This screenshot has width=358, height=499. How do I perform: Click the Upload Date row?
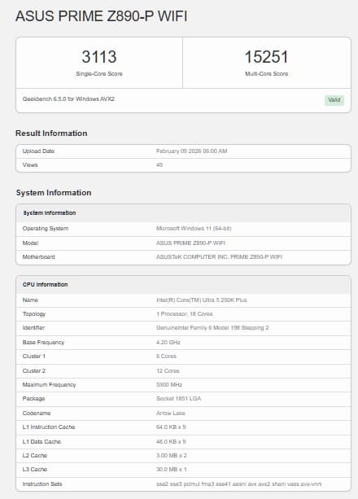183,151
